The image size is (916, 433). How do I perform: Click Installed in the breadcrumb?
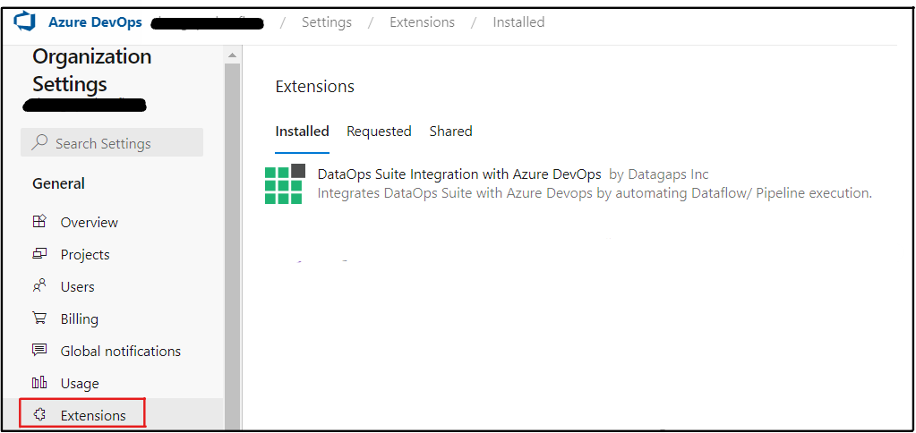518,22
